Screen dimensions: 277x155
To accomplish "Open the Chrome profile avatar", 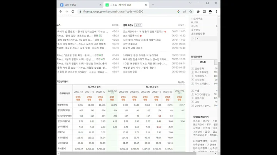I will click(210, 12).
